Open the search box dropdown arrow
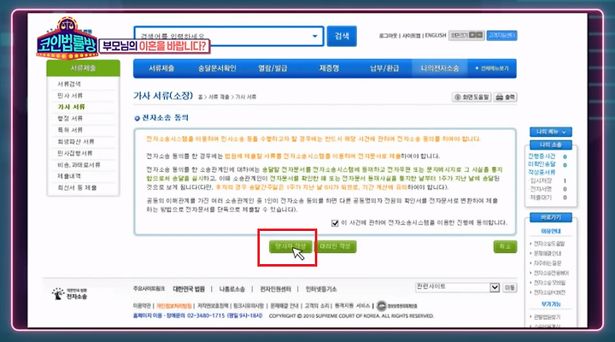This screenshot has width=615, height=342. coord(314,36)
